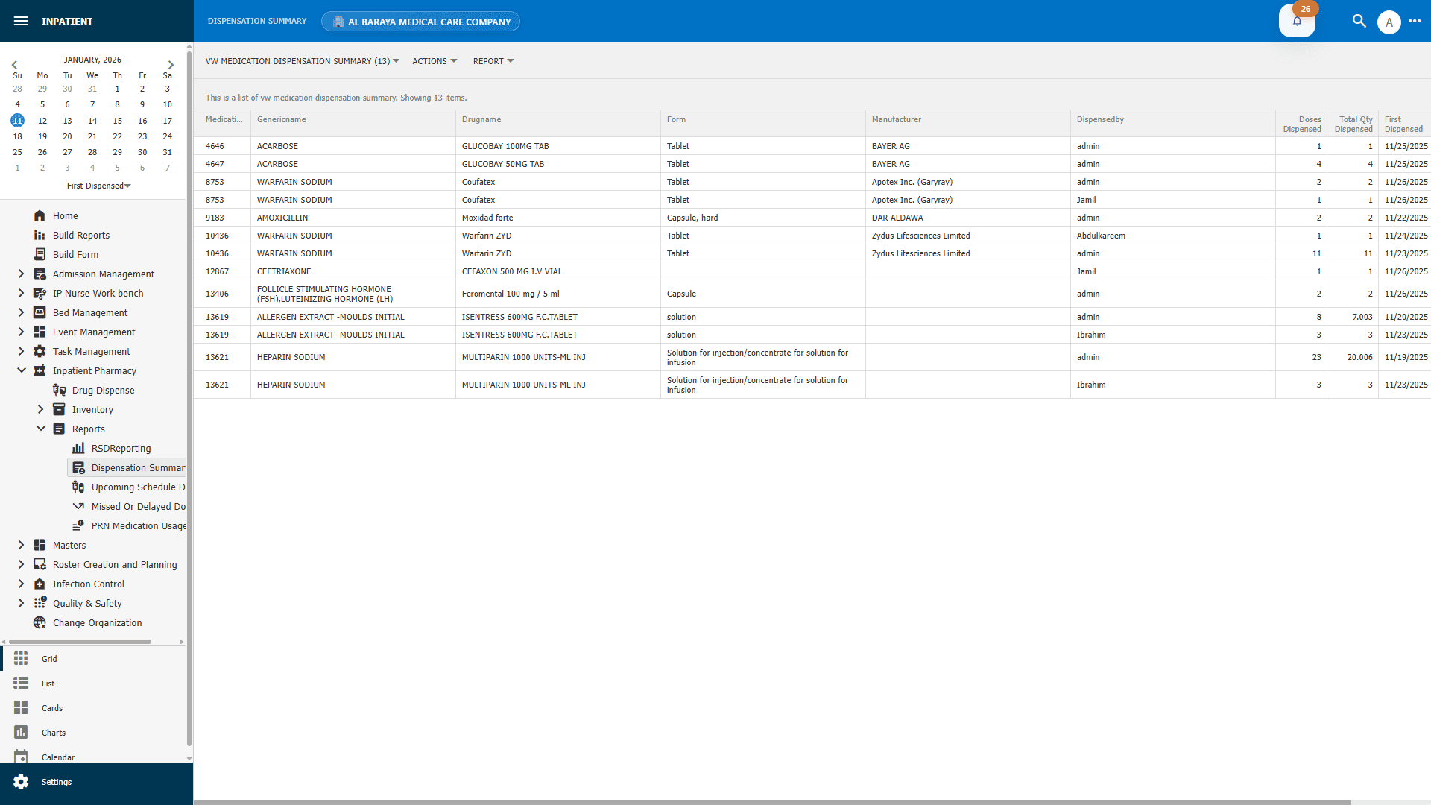Click the notifications bell icon
Viewport: 1431px width, 805px height.
pos(1297,22)
